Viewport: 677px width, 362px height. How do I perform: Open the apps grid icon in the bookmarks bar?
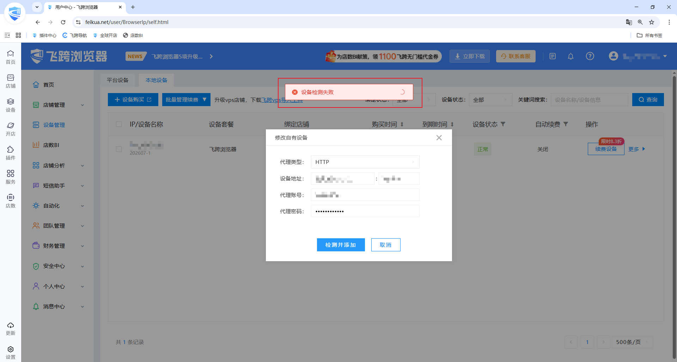18,35
